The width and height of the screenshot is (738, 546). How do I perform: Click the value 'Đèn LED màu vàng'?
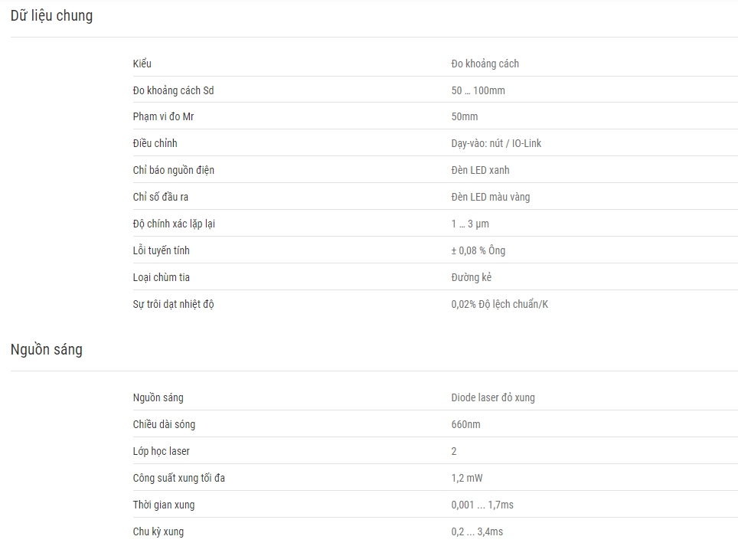coord(491,197)
